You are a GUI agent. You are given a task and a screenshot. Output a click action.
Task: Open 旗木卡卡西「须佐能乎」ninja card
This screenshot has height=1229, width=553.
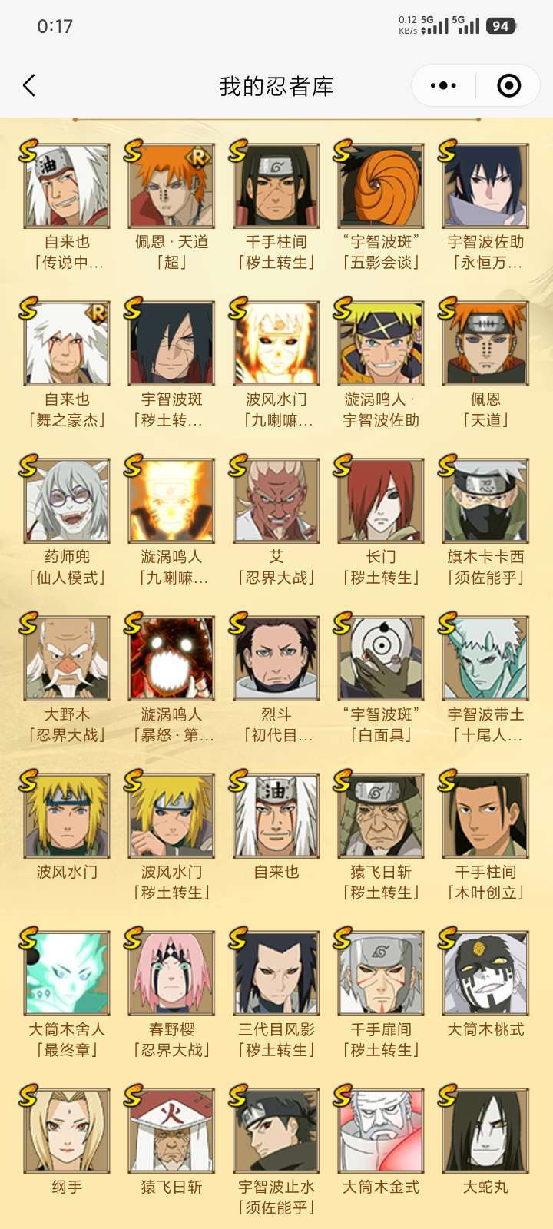pos(485,501)
